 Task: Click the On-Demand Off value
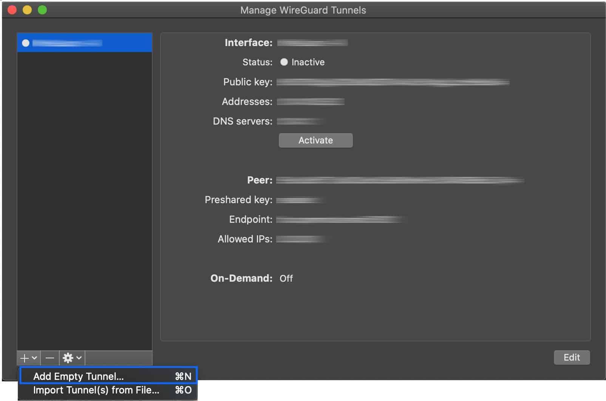pos(286,278)
